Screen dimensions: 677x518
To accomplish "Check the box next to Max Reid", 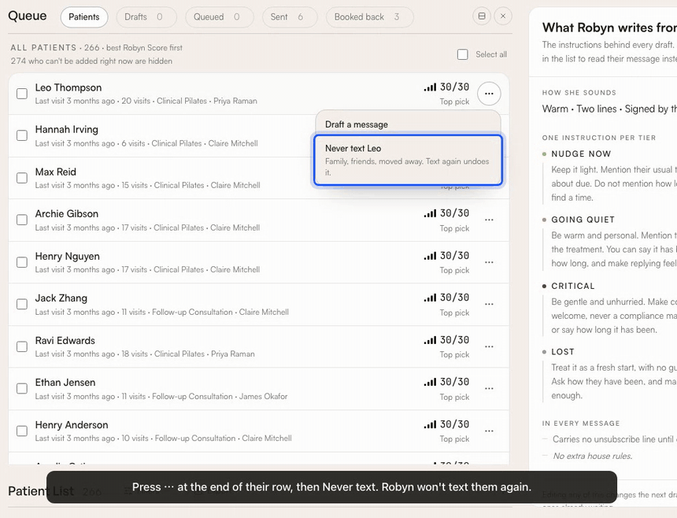I will pos(21,178).
